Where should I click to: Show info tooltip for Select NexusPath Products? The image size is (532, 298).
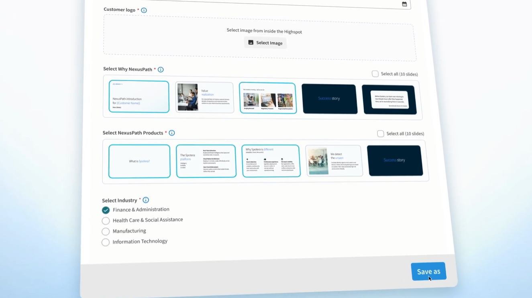(x=171, y=133)
